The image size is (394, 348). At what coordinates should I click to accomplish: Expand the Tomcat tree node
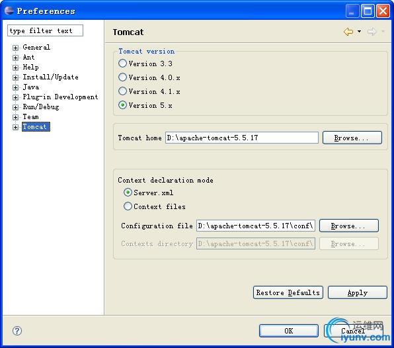click(x=16, y=127)
